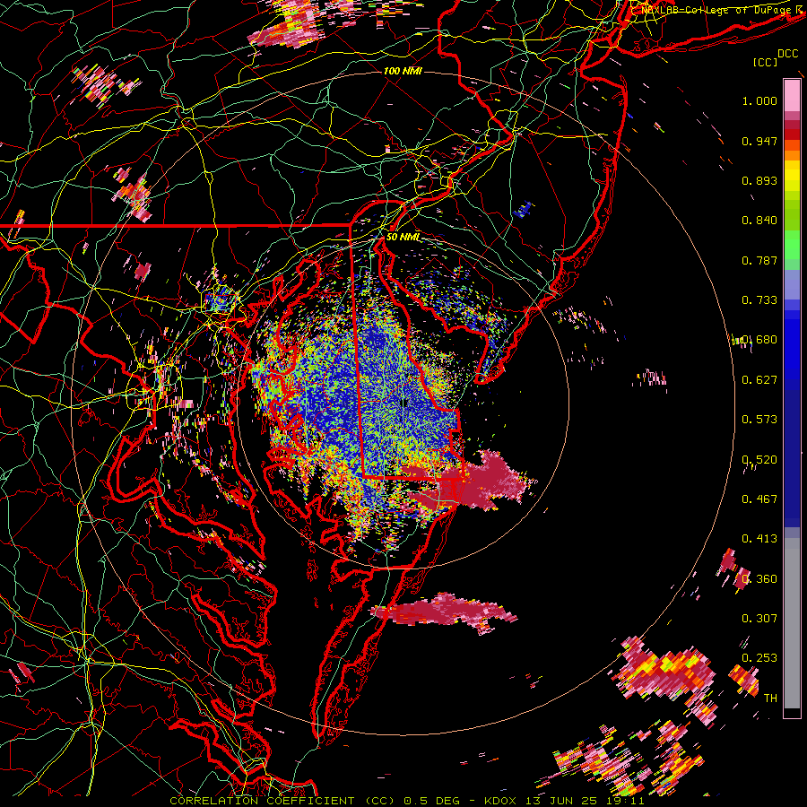Click the 13 JUN 25 19:11 timestamp
Image resolution: width=807 pixels, height=807 pixels.
click(584, 801)
